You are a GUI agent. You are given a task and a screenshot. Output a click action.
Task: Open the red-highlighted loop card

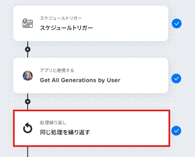[x=92, y=128]
